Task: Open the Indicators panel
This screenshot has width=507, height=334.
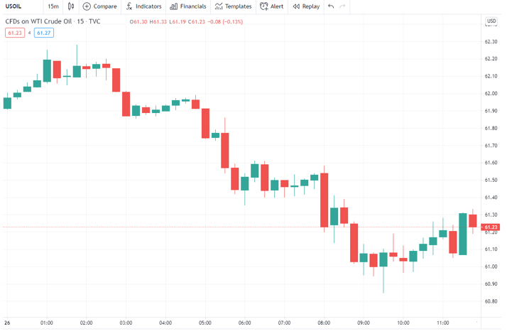Action: tap(143, 6)
